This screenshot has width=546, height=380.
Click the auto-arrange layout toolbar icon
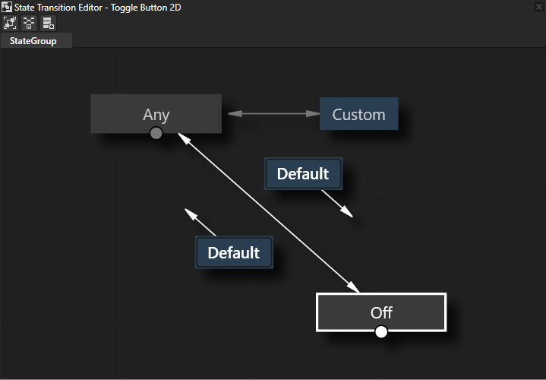(x=29, y=23)
